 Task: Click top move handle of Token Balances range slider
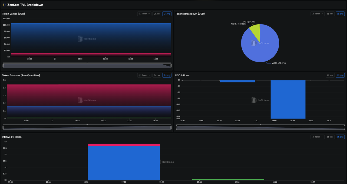[87, 124]
